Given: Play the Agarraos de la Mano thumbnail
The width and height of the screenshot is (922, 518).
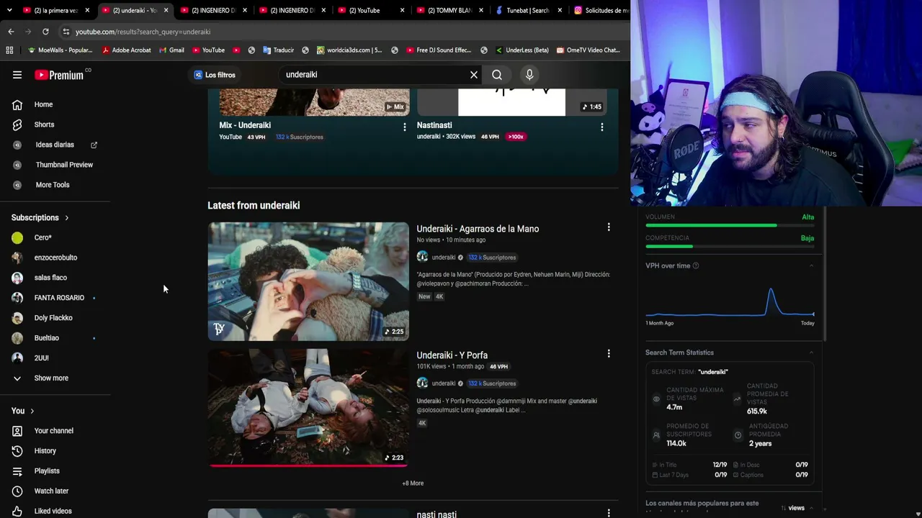Looking at the screenshot, I should coord(308,281).
